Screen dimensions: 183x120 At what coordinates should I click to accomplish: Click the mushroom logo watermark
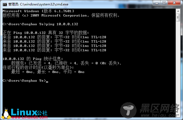(128, 110)
